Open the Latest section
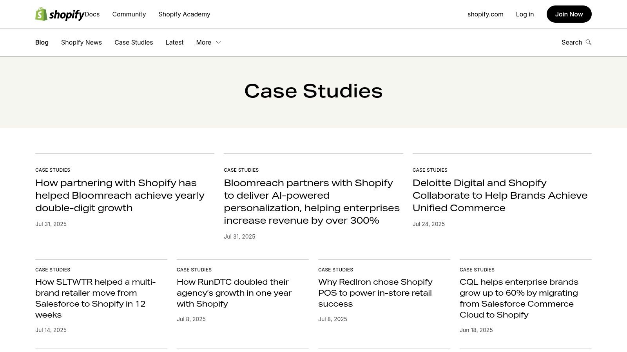Image resolution: width=627 pixels, height=352 pixels. click(x=174, y=42)
